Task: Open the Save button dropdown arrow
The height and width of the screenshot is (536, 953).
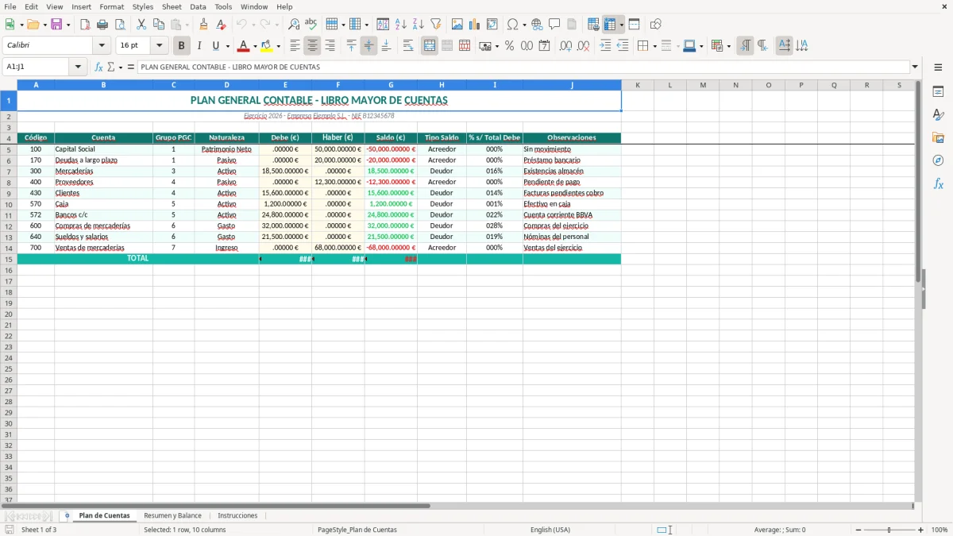Action: pos(68,25)
